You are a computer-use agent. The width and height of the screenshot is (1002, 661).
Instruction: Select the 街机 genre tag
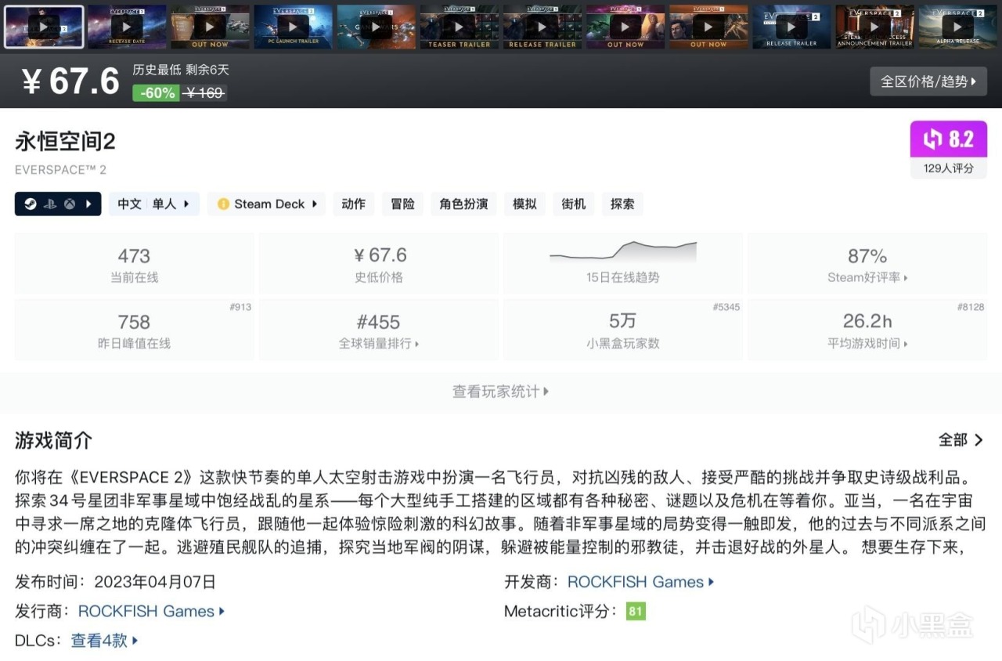point(574,204)
